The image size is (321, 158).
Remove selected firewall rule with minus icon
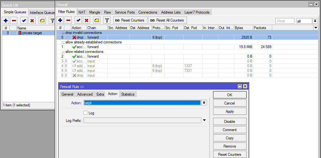[x=68, y=20]
